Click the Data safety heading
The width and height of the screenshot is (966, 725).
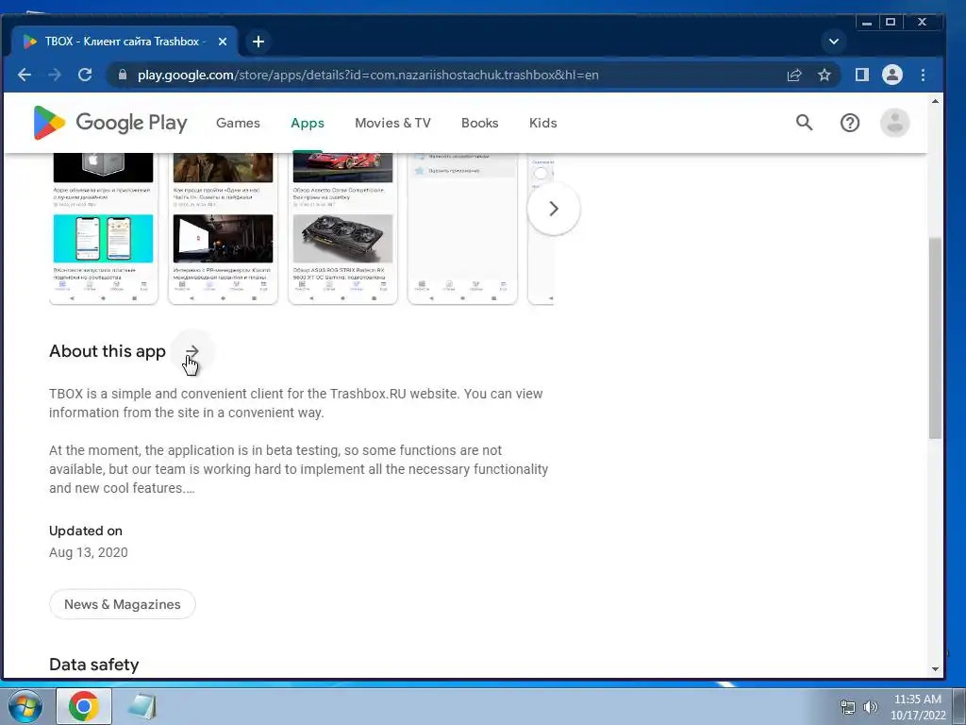(93, 665)
